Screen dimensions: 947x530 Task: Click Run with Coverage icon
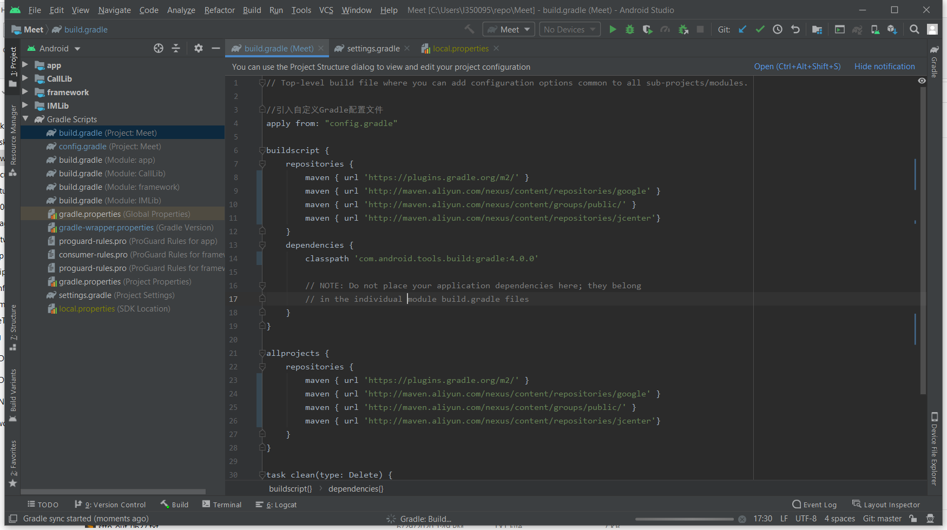(x=647, y=29)
